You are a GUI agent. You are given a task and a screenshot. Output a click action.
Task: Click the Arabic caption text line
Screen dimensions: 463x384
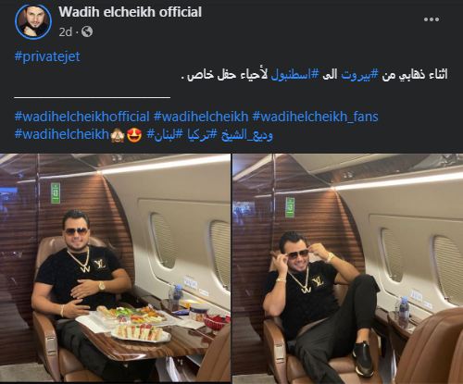pyautogui.click(x=314, y=75)
